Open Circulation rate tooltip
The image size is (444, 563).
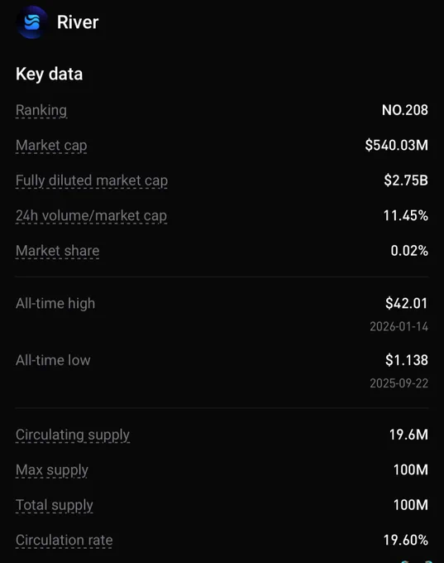(64, 540)
